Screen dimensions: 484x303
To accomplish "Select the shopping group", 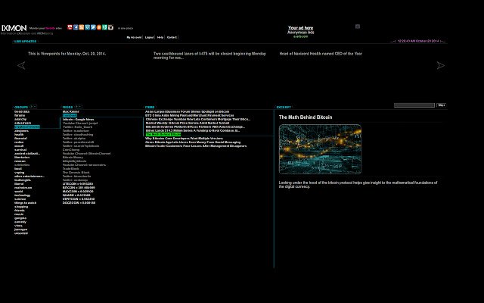I will point(21,207).
